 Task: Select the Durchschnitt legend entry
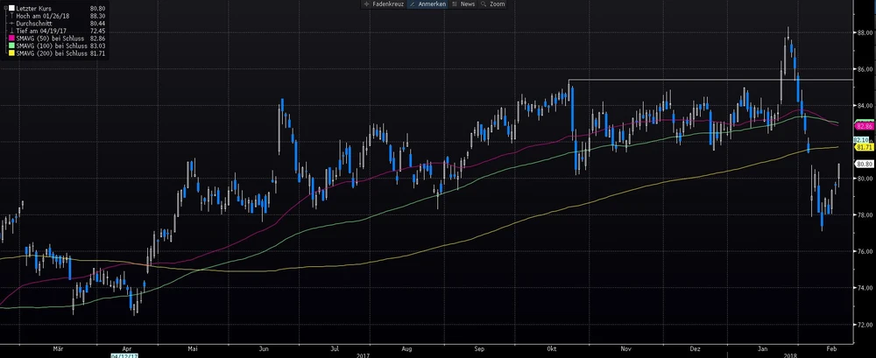[x=37, y=24]
